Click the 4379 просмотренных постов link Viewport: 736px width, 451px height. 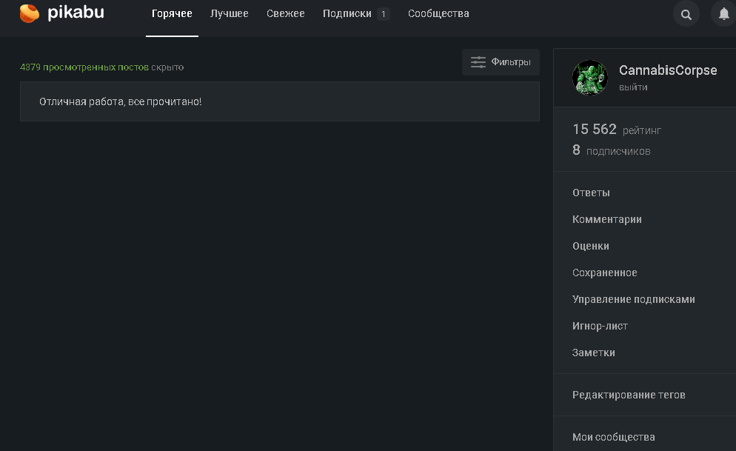click(x=84, y=67)
